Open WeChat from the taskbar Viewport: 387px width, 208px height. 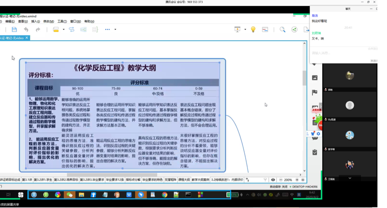(x=69, y=195)
